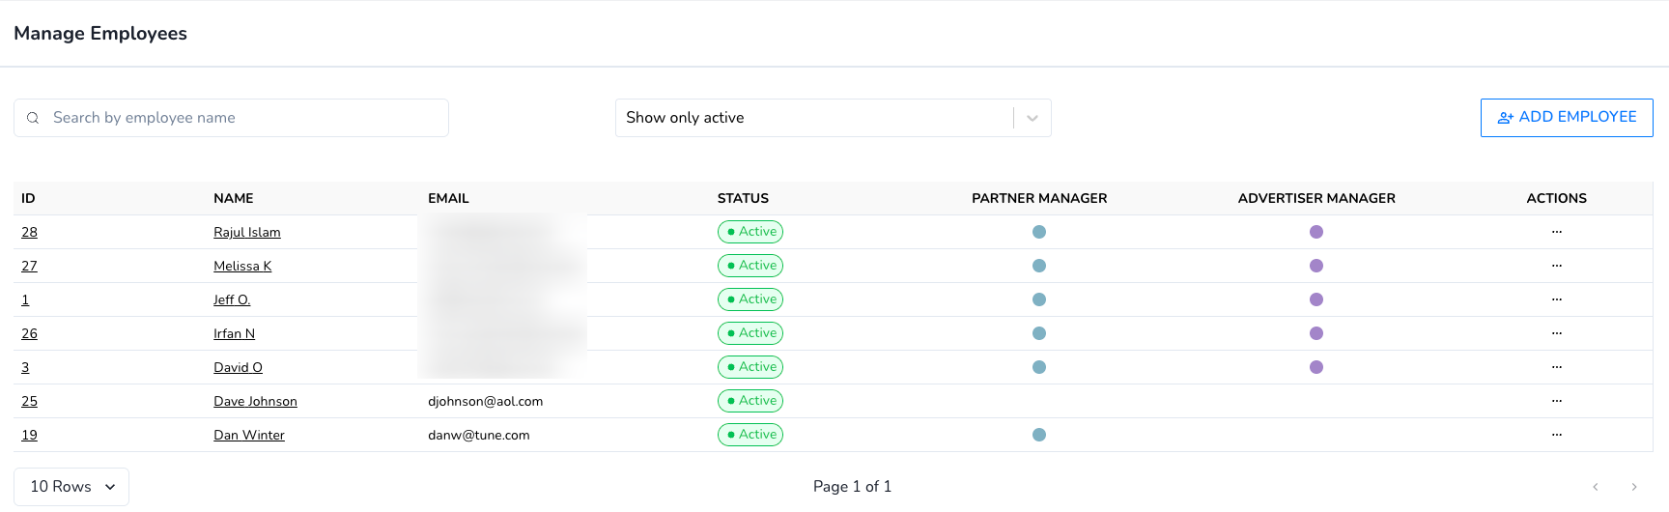This screenshot has width=1669, height=512.
Task: Click advertiser manager dot for Irfan N
Action: (x=1316, y=333)
